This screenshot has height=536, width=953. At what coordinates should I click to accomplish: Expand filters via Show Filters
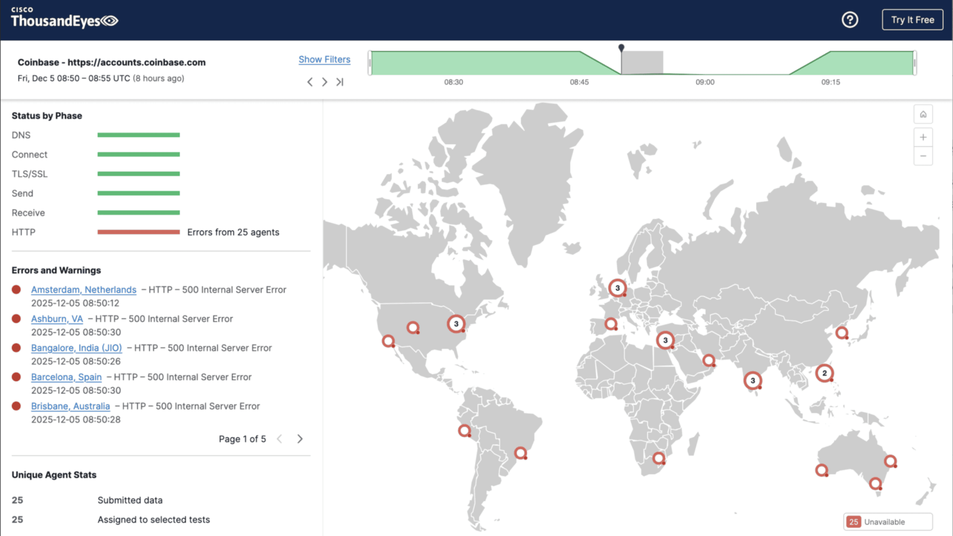pos(324,59)
